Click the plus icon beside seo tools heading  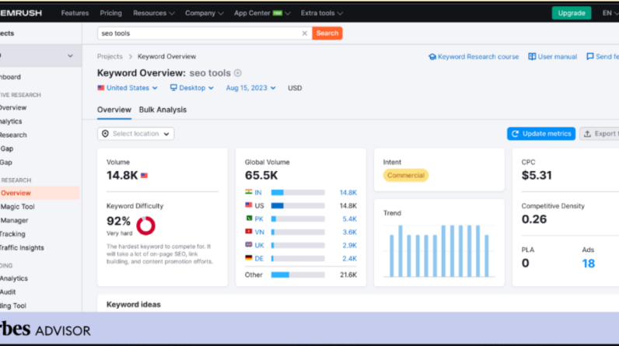click(x=238, y=73)
